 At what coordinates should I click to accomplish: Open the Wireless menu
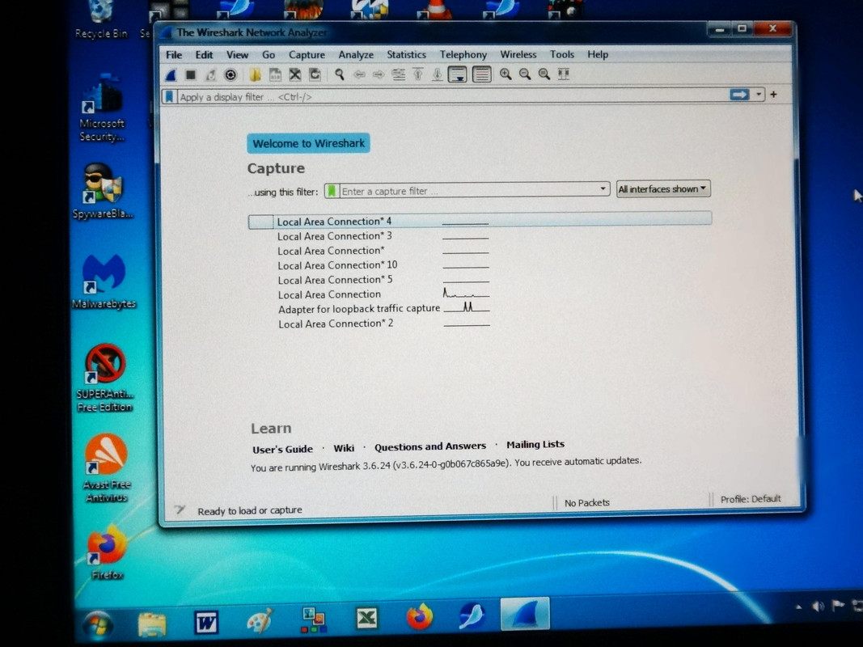coord(518,54)
